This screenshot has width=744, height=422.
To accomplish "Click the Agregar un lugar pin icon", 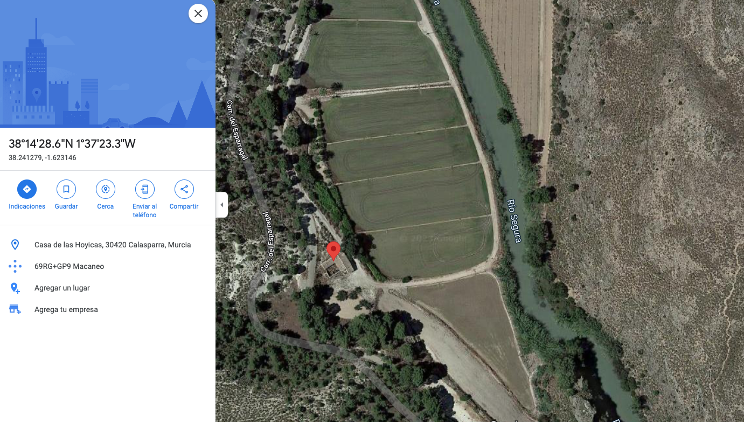I will point(15,288).
